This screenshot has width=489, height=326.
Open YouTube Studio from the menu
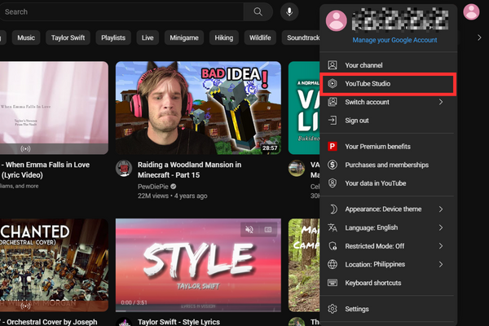388,84
